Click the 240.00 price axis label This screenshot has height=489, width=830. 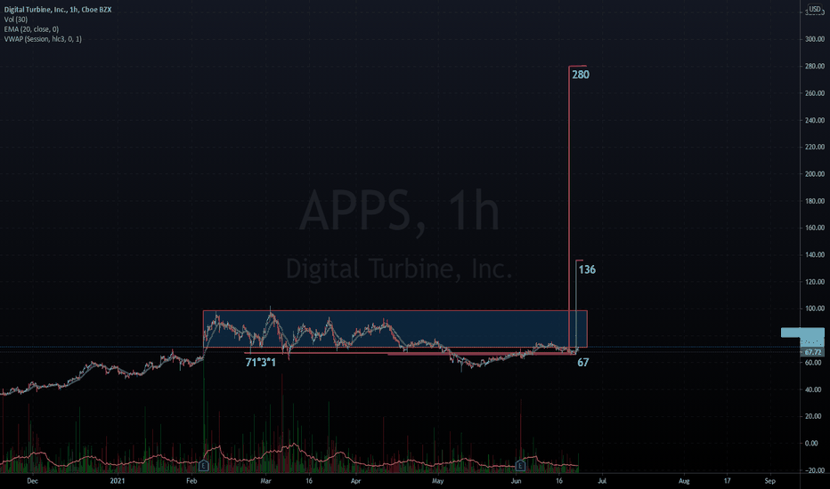pos(815,120)
